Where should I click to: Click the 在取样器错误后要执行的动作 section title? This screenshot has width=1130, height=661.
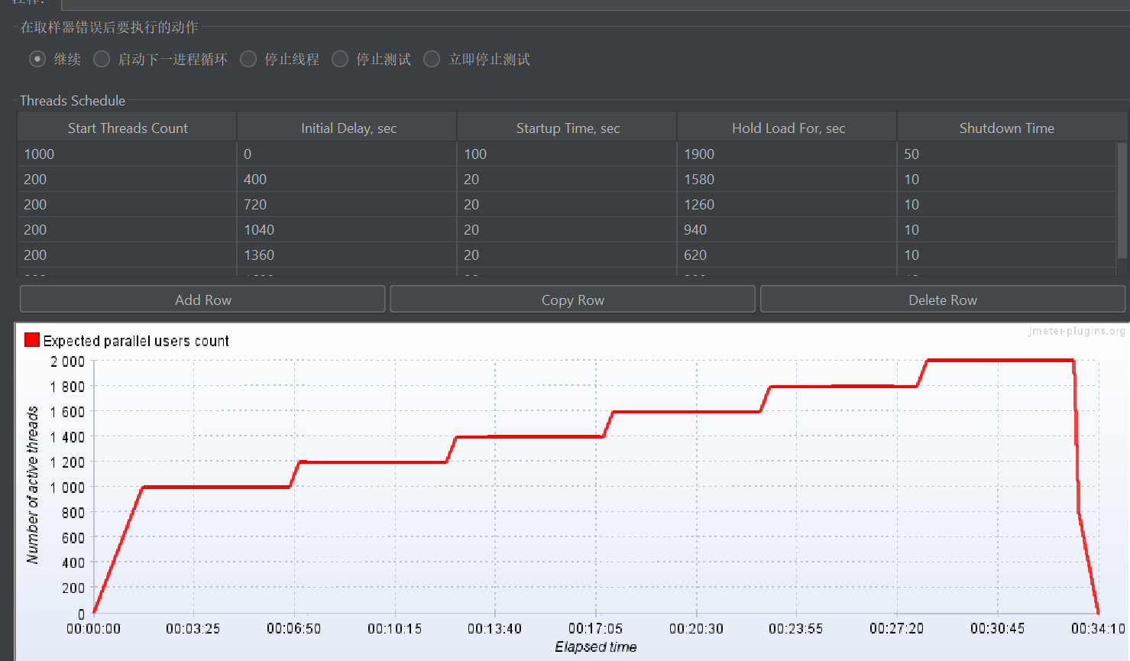pyautogui.click(x=109, y=27)
